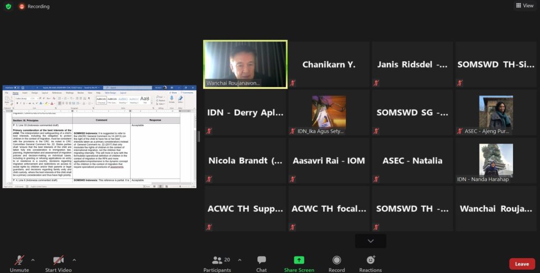540x273 pixels.
Task: Leave the meeting
Action: coord(522,264)
